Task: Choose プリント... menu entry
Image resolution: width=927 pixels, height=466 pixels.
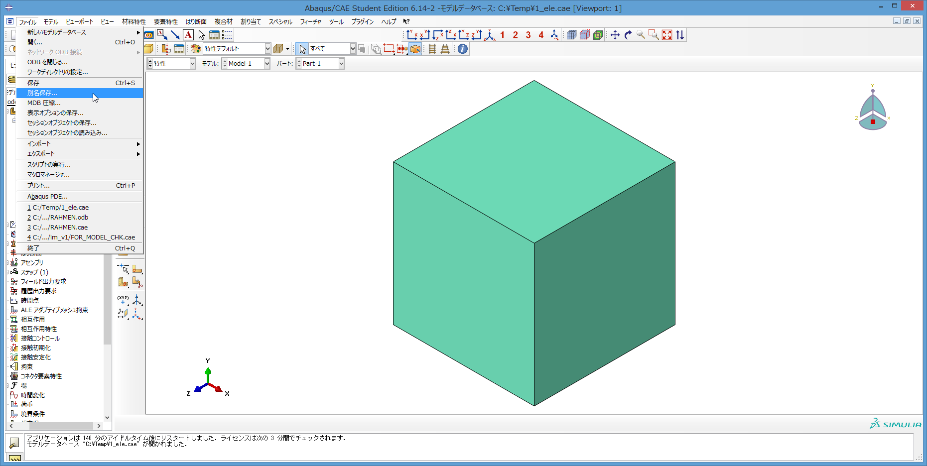Action: [80, 186]
